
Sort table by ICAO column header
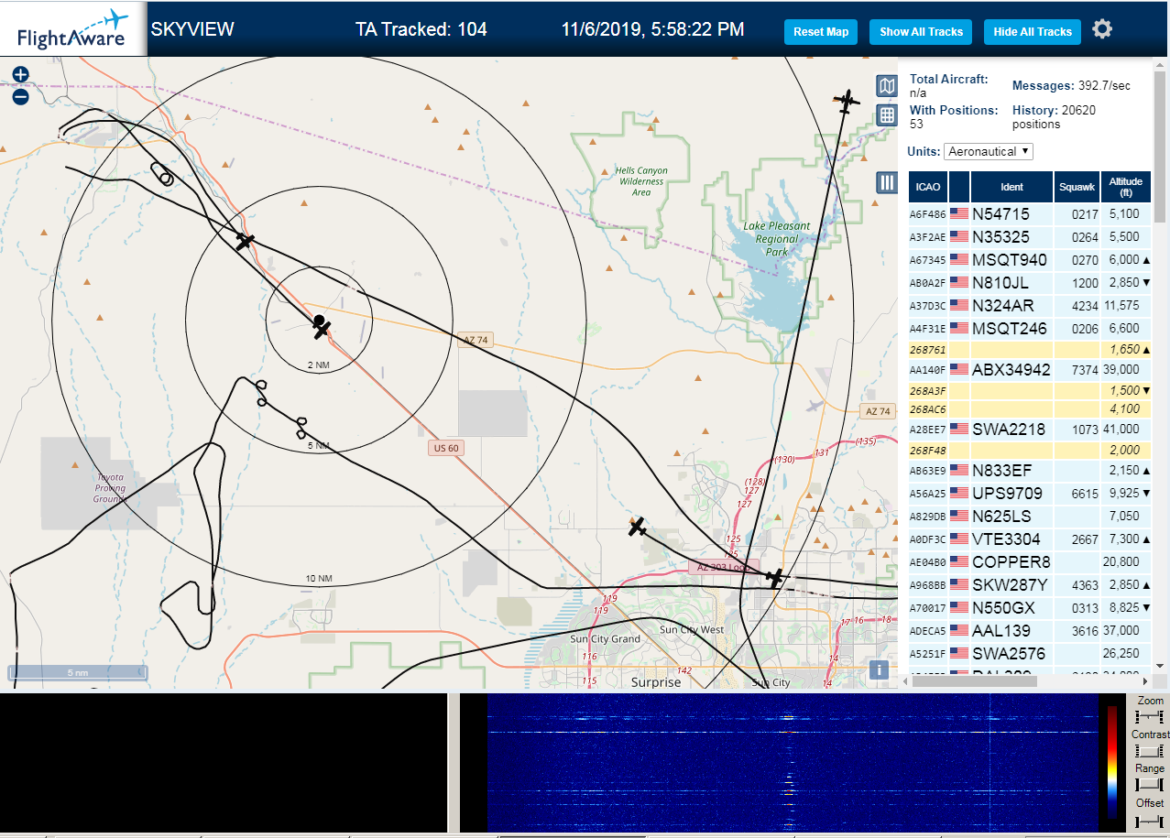click(928, 187)
